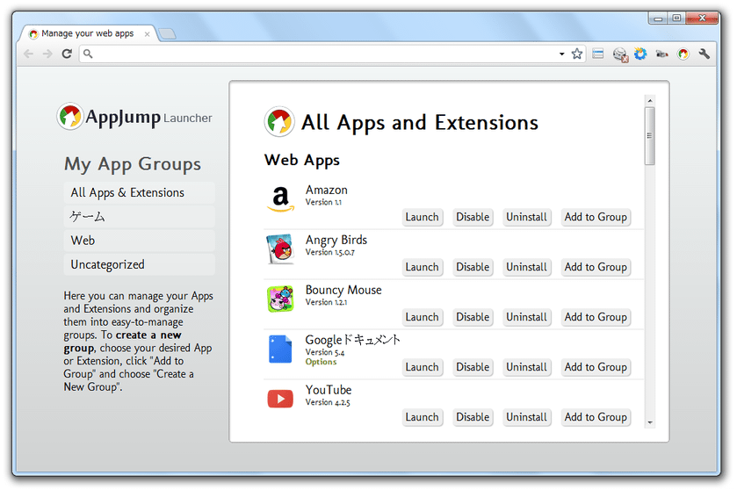Close the Manage your web apps tab
The width and height of the screenshot is (737, 490).
147,34
